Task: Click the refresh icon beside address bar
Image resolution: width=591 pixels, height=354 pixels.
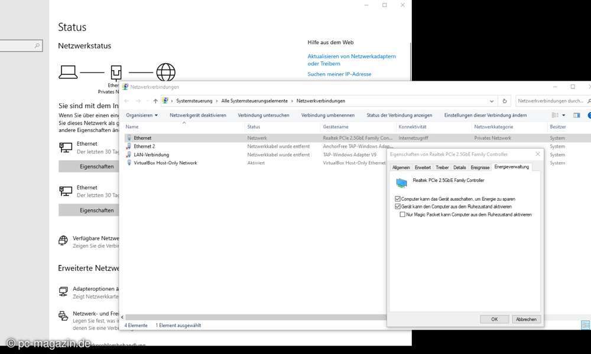Action: tap(504, 101)
